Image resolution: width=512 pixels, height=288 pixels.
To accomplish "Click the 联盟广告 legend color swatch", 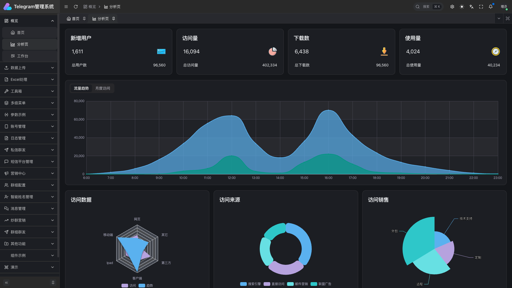I will (314, 284).
